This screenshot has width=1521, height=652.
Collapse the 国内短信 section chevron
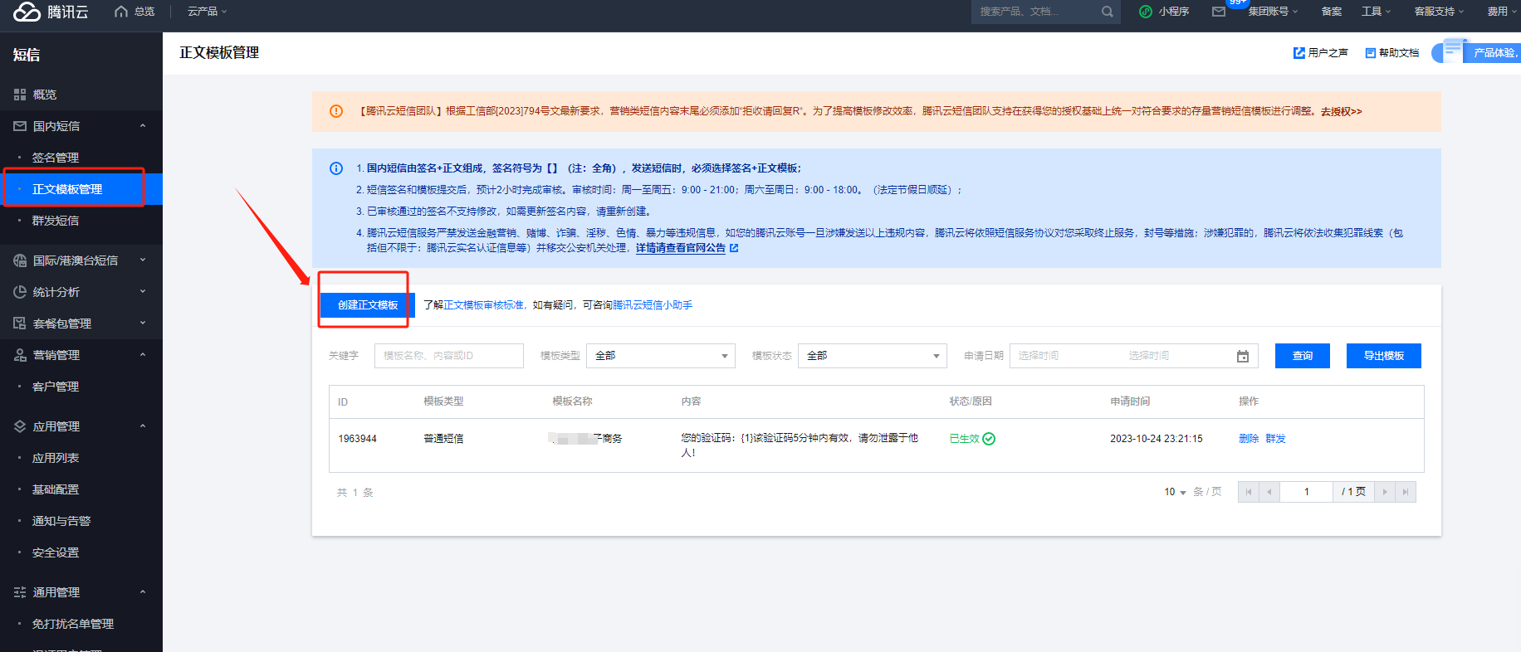(143, 126)
